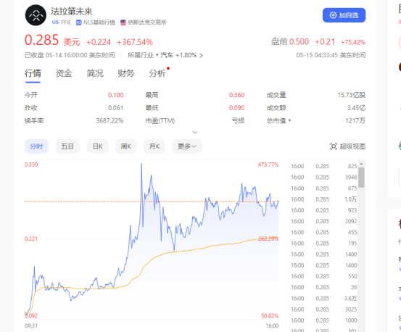The image size is (401, 332).
Task: Click the trade row with volume 3.6万
Action: tap(323, 299)
